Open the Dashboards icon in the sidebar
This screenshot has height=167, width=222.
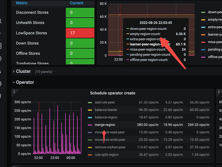point(1,45)
